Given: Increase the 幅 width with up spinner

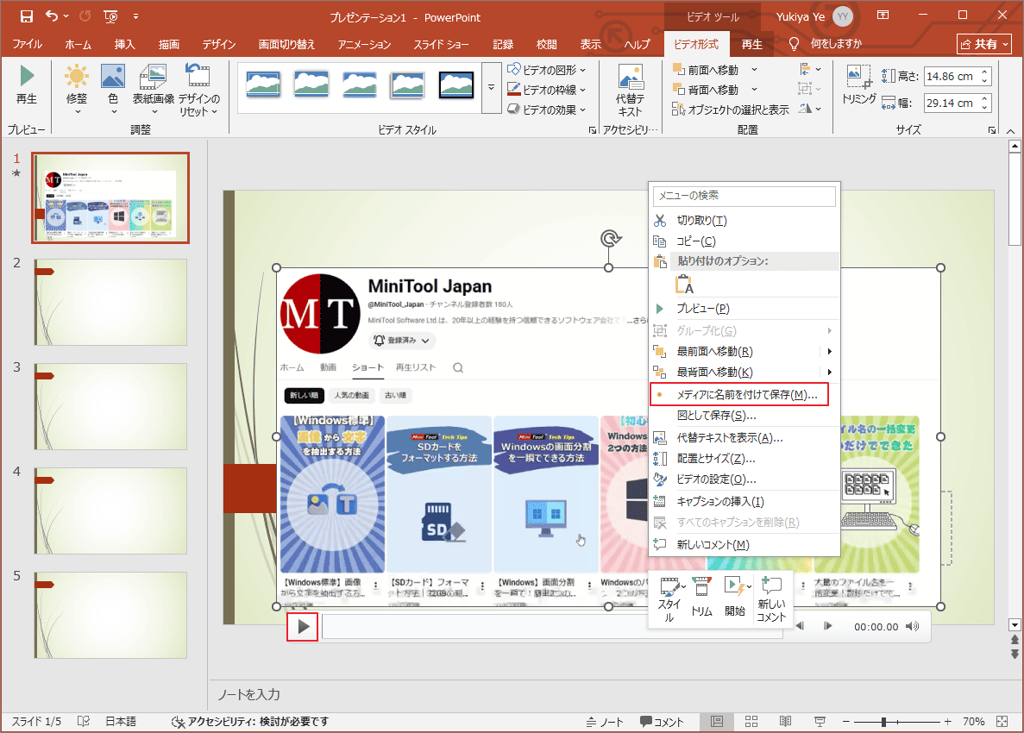Looking at the screenshot, I should point(985,98).
